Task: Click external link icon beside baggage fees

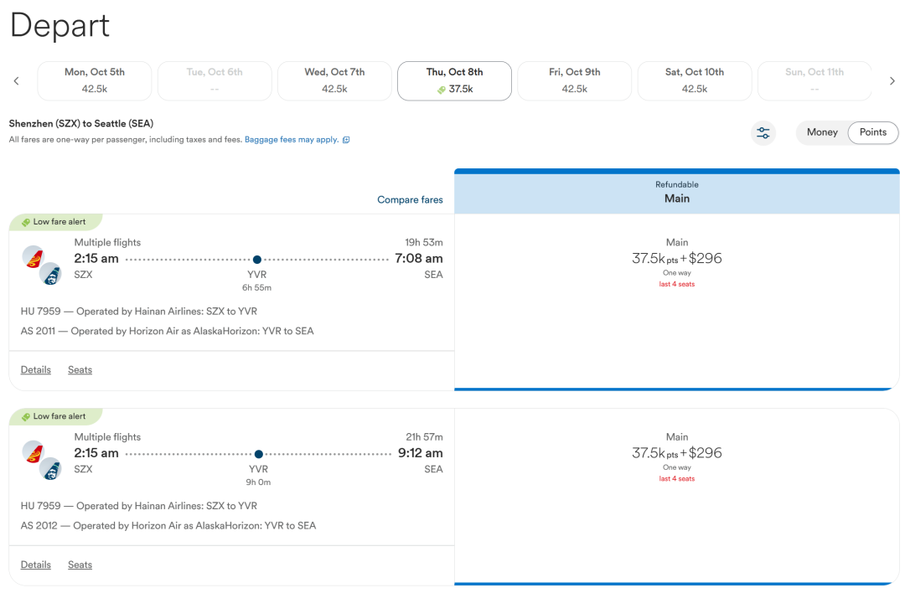Action: (346, 140)
